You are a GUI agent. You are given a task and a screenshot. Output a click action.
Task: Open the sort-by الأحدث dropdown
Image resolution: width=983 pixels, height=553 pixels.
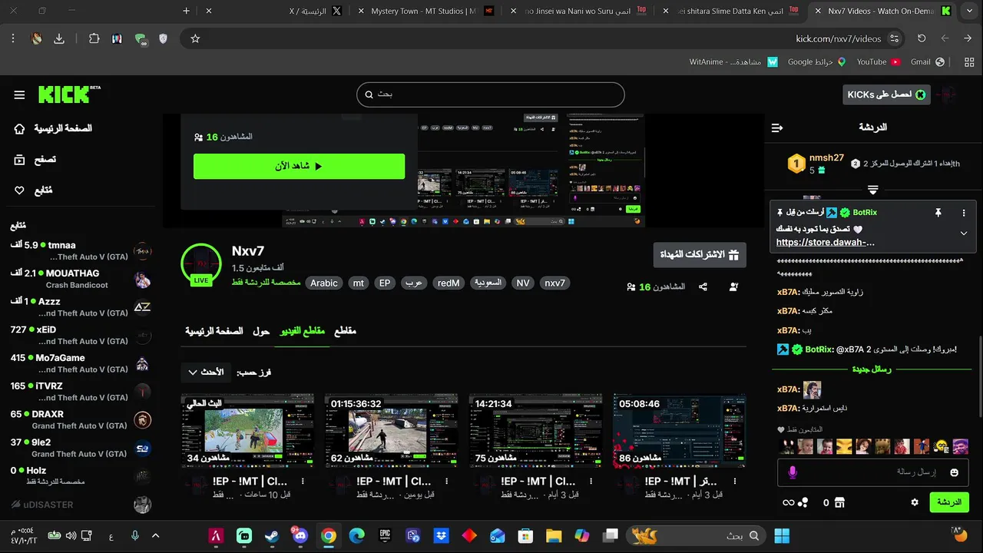click(207, 373)
